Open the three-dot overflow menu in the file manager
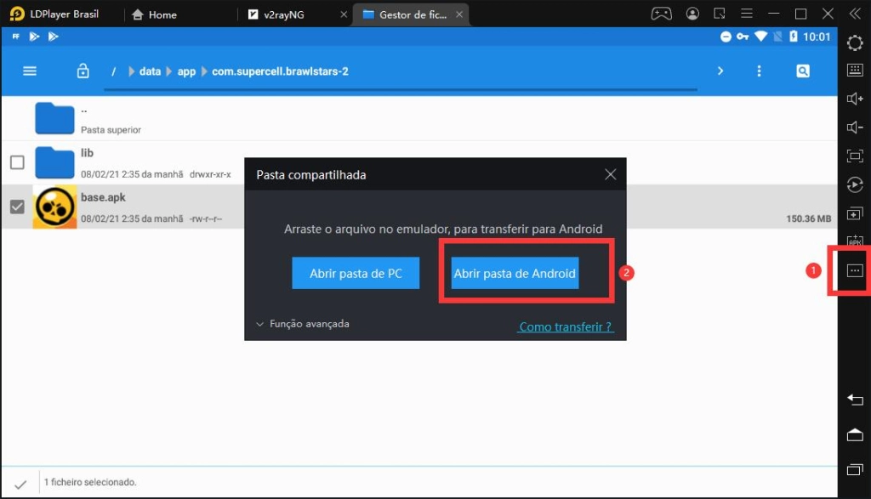 pos(758,71)
